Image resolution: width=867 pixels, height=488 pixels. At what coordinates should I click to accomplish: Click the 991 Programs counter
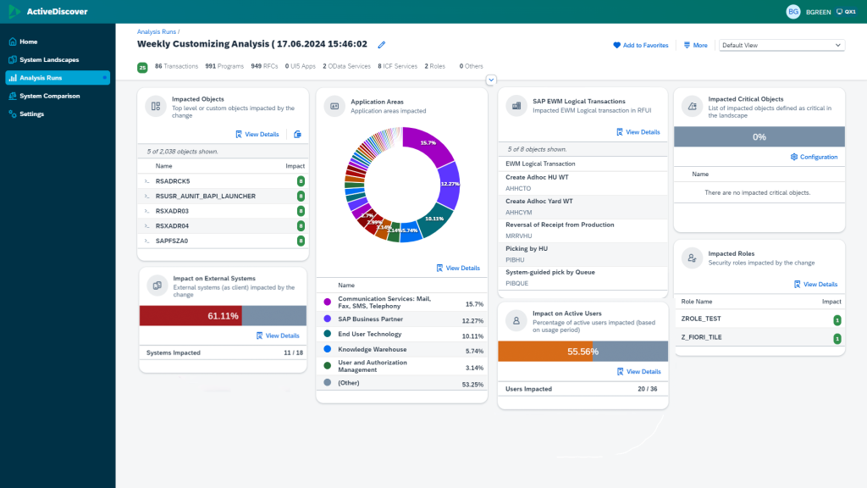[x=224, y=66]
